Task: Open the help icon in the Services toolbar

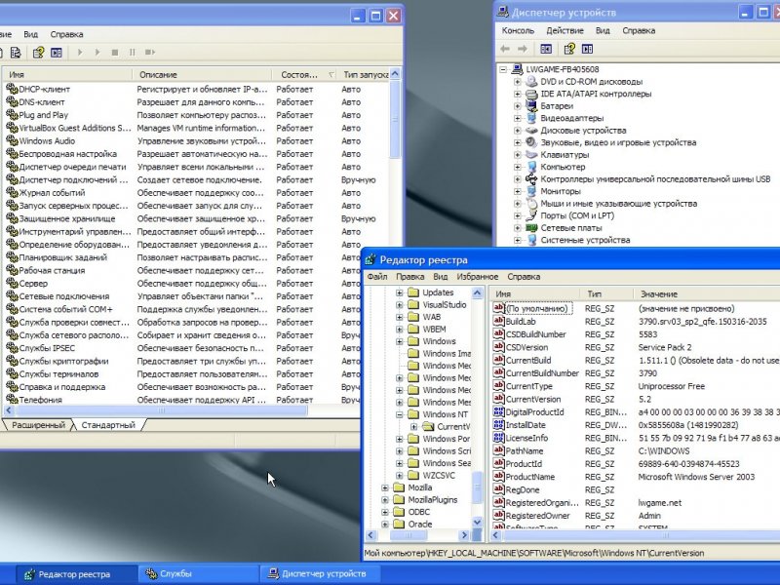Action: [x=38, y=53]
